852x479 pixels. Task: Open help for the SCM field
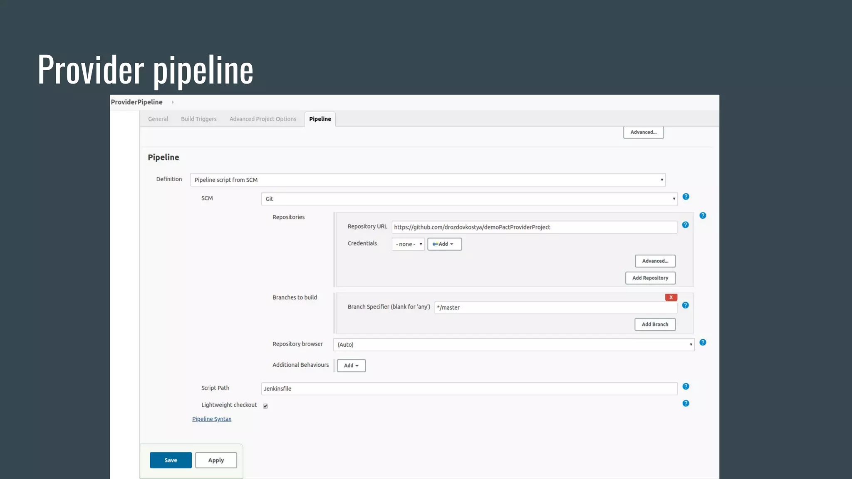[686, 197]
